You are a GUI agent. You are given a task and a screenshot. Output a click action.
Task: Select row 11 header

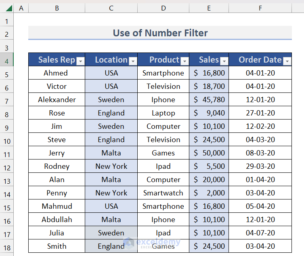pyautogui.click(x=6, y=153)
